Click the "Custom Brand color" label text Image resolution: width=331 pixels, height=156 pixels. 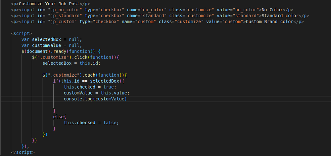point(269,22)
